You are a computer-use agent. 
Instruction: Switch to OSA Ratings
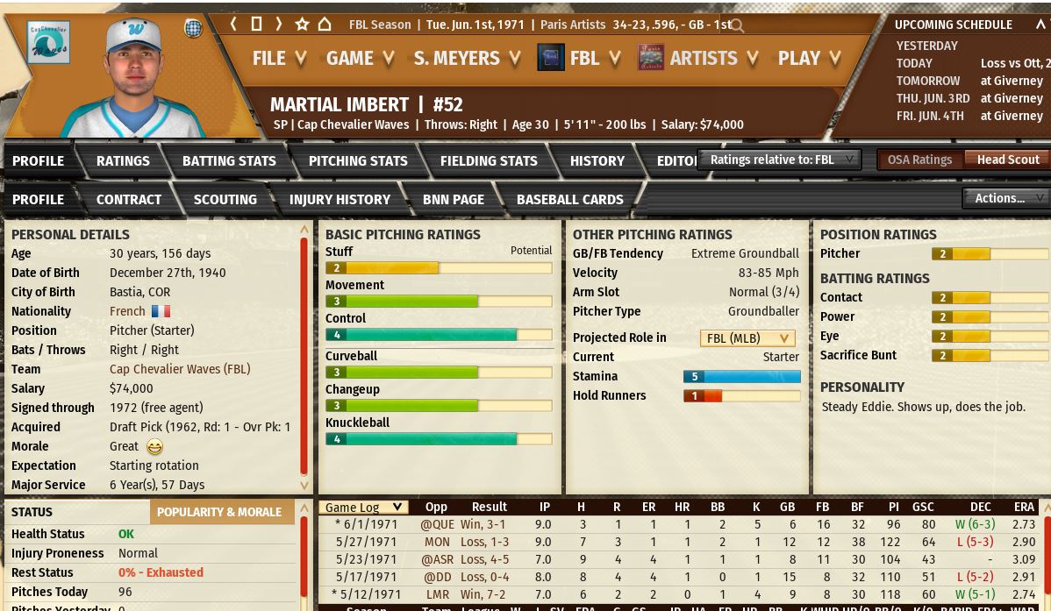point(919,160)
